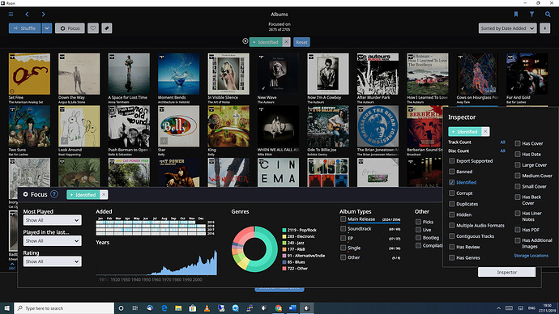This screenshot has width=559, height=314.
Task: Enable Duplicates checkbox
Action: pyautogui.click(x=452, y=204)
